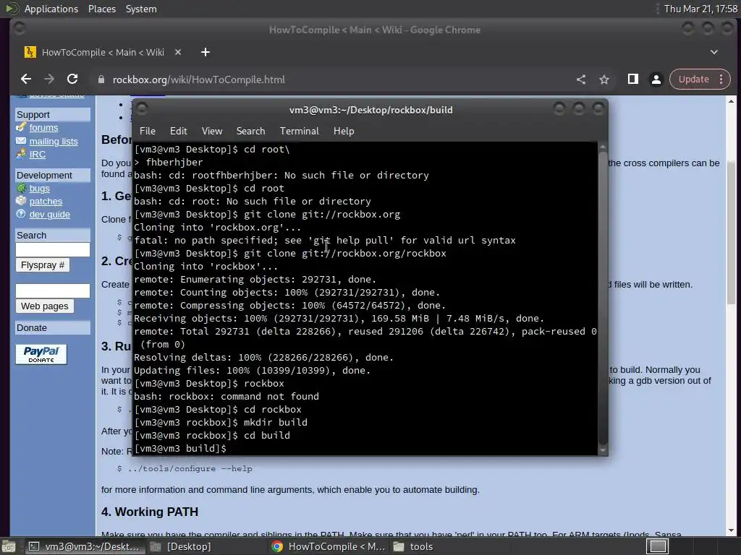Open Chrome side panel icon
741x555 pixels.
click(x=632, y=79)
